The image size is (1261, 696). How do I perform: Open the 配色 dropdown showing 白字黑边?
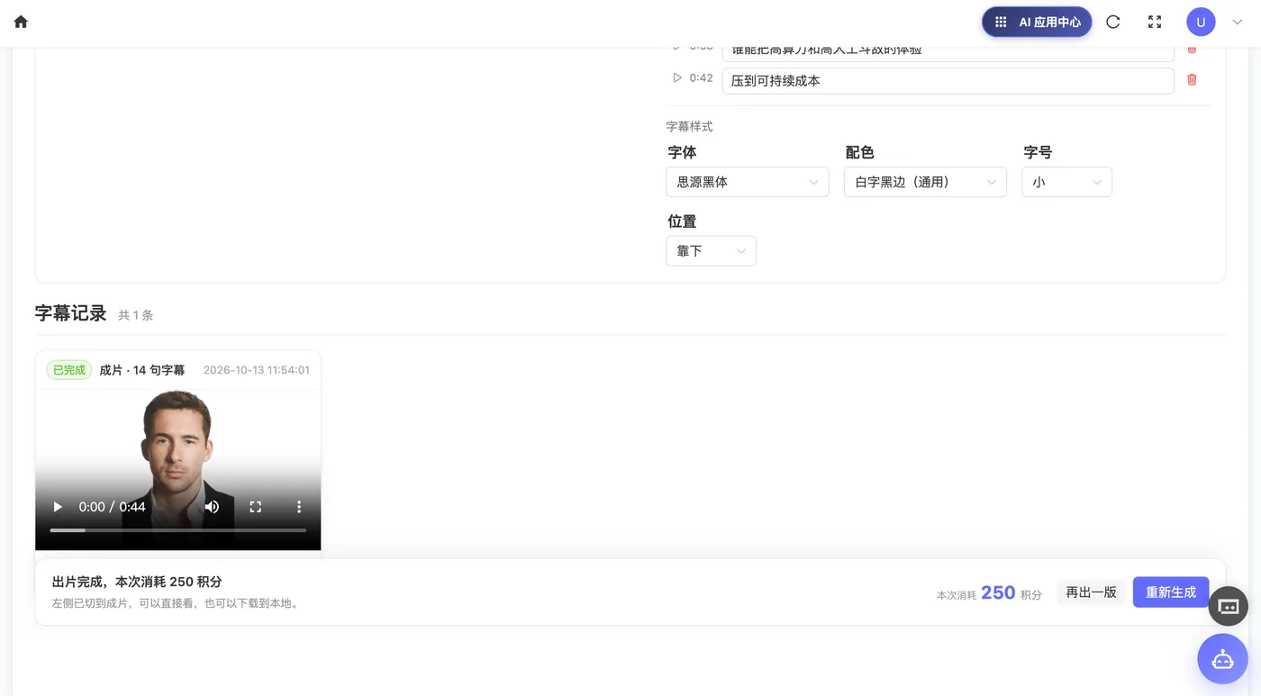925,182
